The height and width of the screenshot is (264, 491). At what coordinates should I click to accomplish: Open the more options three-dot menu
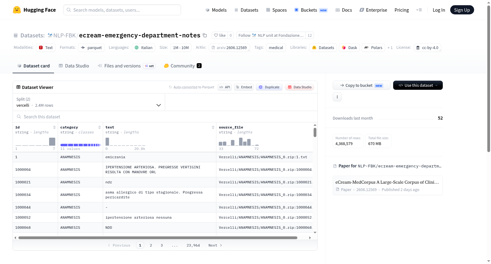(x=337, y=97)
